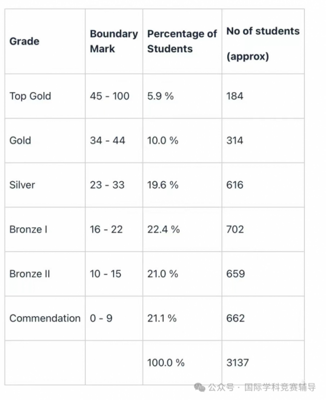The image size is (326, 400).
Task: Click the 659 students cell
Action: click(263, 274)
